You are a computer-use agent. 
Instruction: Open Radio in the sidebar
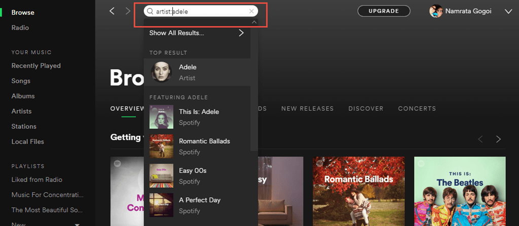[20, 28]
